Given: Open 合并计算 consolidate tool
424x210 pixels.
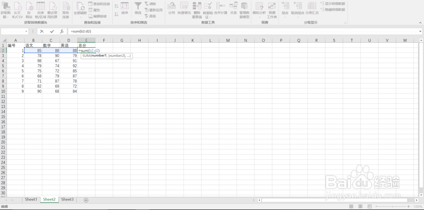Looking at the screenshot, I should click(220, 8).
